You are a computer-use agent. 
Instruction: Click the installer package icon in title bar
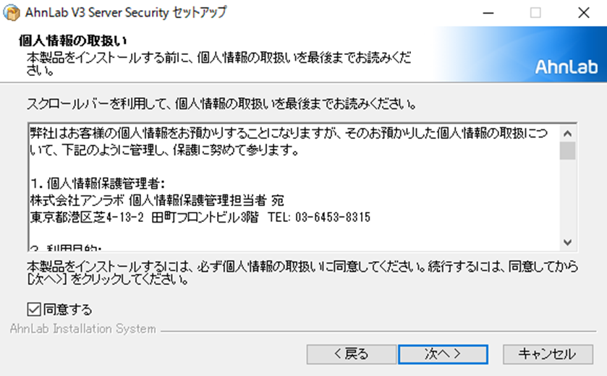click(x=12, y=13)
